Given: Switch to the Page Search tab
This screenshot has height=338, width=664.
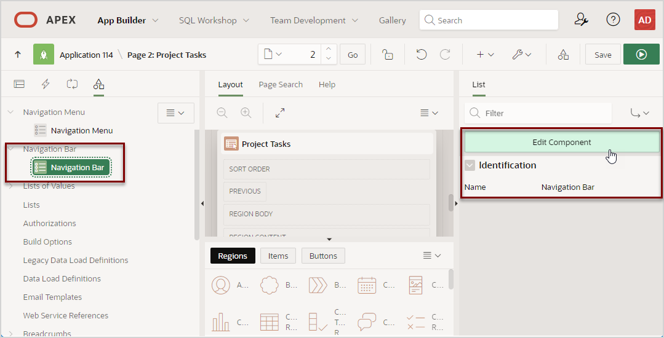Looking at the screenshot, I should point(281,85).
